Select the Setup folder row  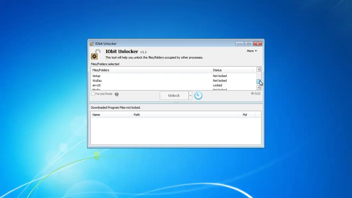point(174,76)
